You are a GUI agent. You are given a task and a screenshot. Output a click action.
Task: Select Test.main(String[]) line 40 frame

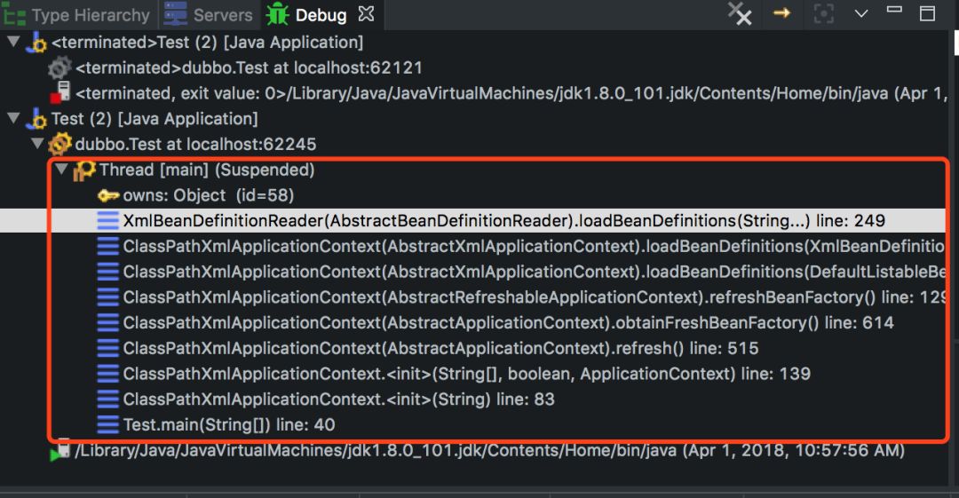(229, 425)
